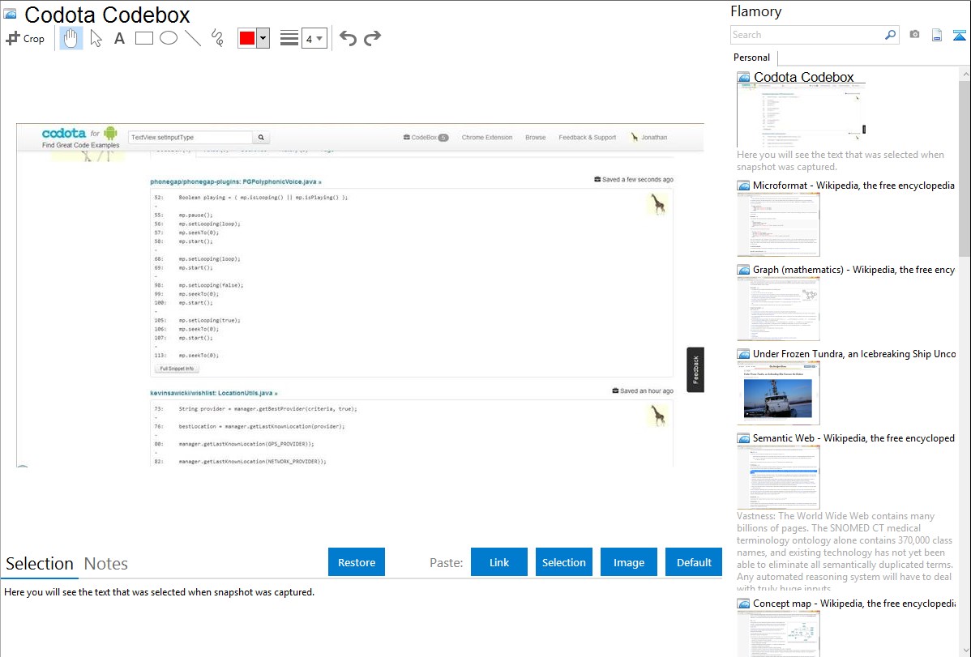
Task: Click the Jonathan user menu
Action: point(649,138)
